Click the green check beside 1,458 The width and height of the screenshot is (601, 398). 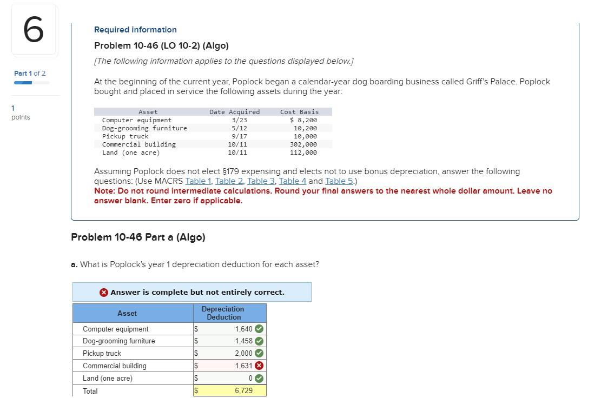pos(259,341)
